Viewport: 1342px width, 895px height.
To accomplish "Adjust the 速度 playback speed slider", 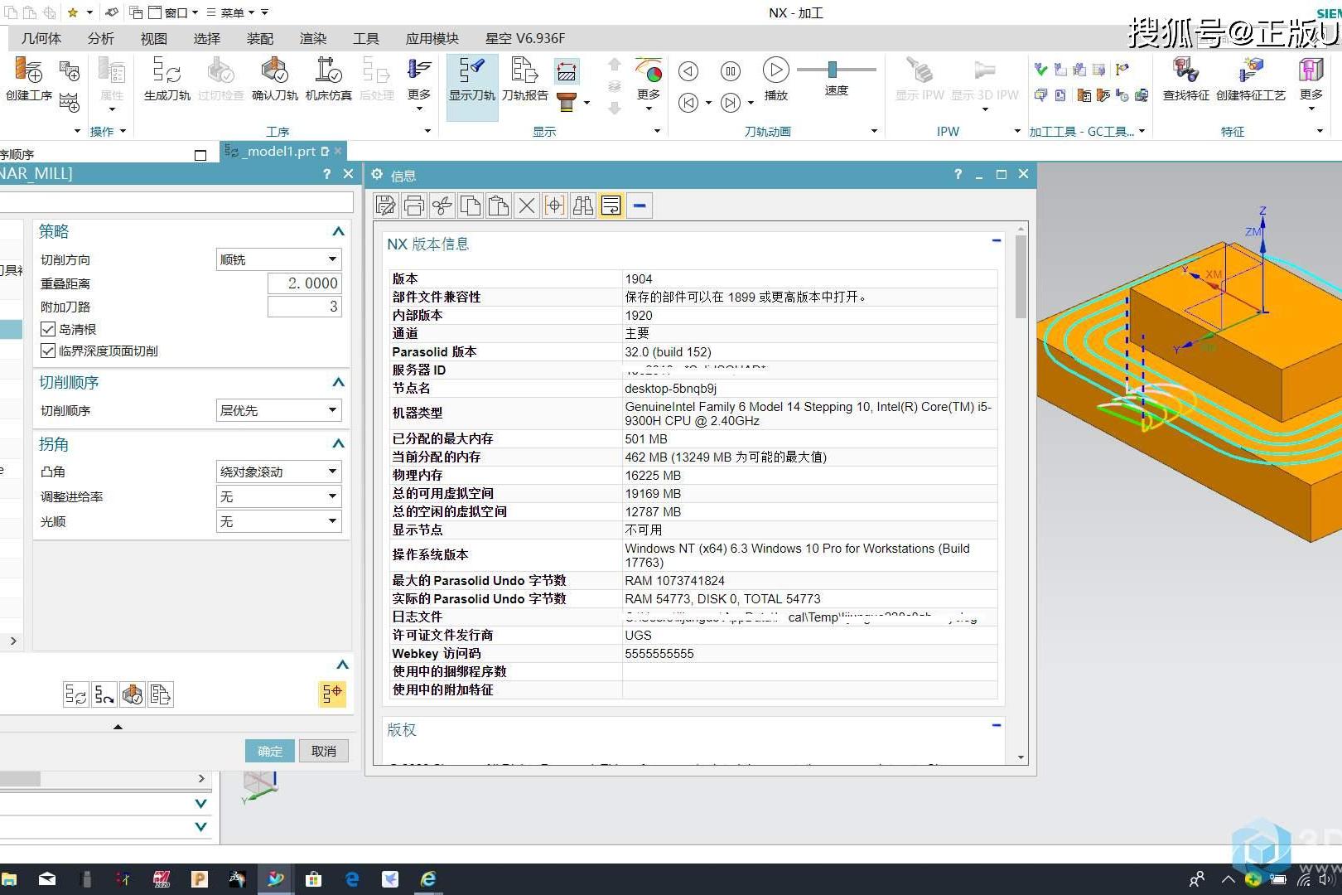I will 832,70.
